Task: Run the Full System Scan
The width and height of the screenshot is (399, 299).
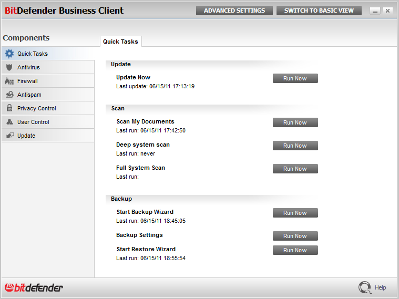Action: (x=295, y=169)
